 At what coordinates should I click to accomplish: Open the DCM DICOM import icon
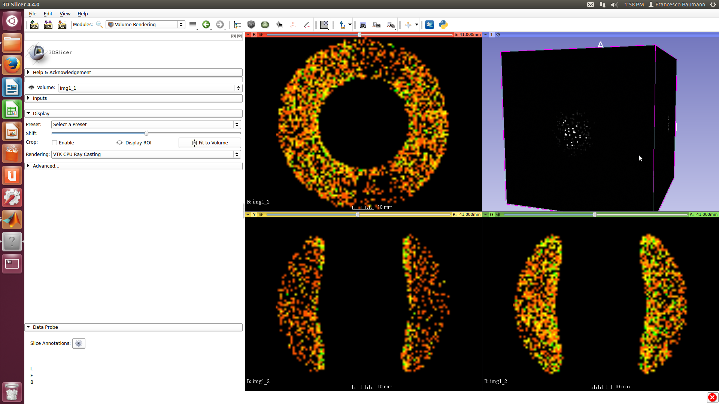[48, 25]
